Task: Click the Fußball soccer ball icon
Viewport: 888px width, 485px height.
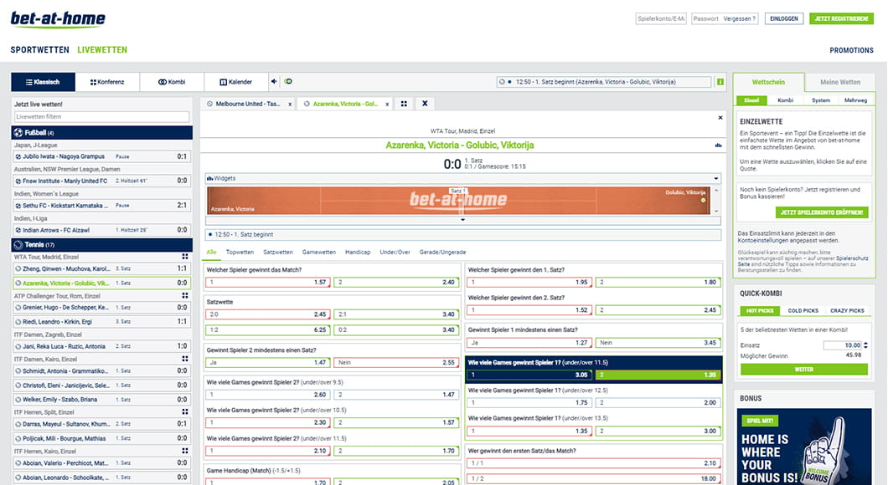Action: tap(18, 133)
